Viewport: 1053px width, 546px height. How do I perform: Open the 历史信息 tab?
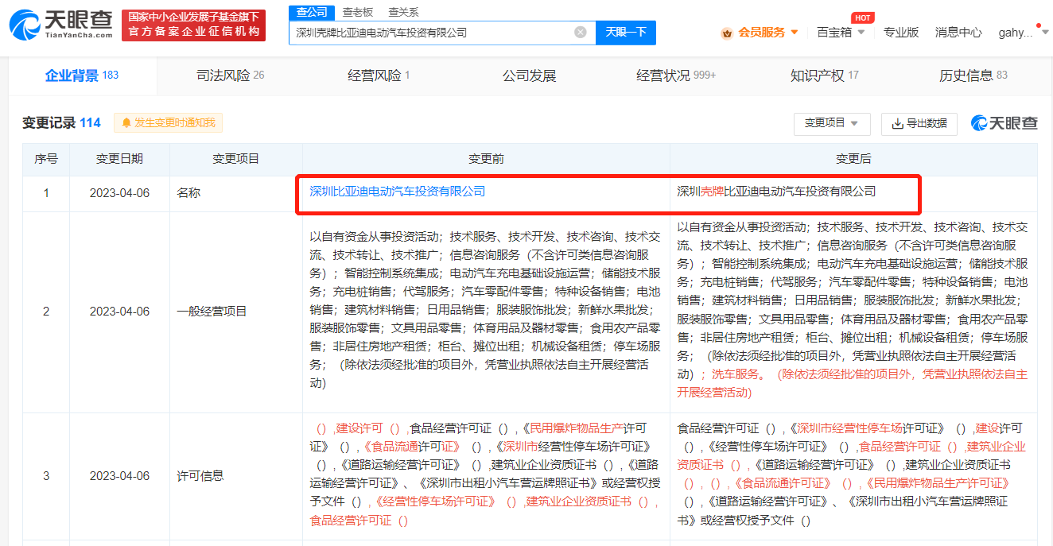click(973, 76)
